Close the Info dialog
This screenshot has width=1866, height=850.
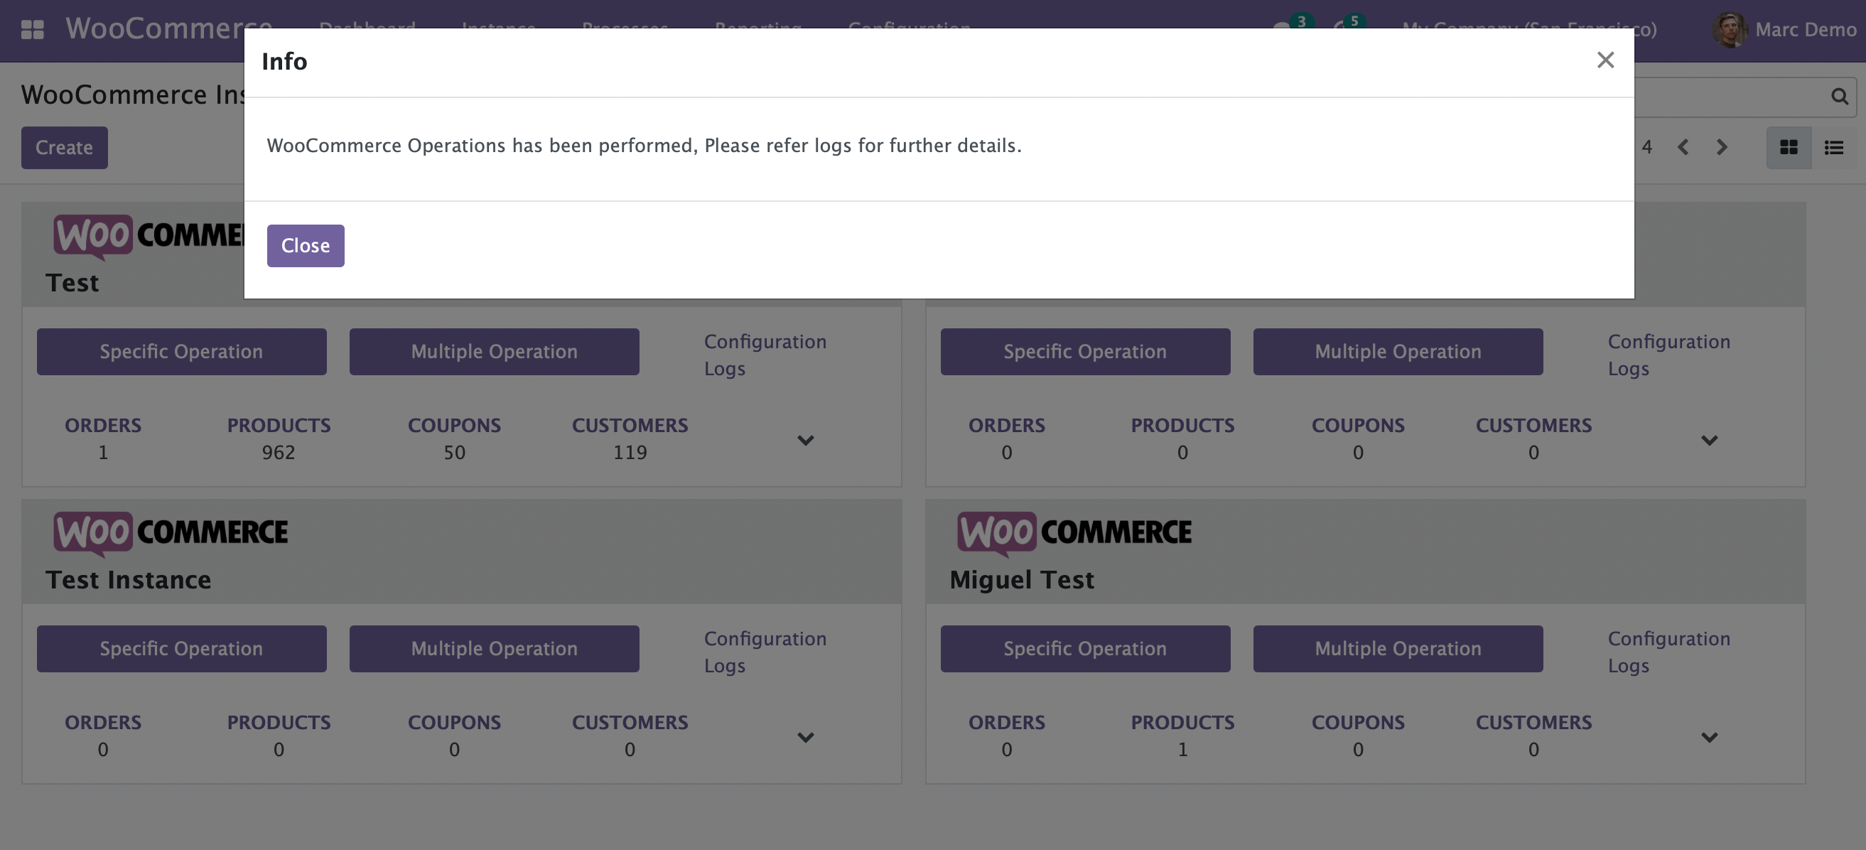tap(305, 246)
